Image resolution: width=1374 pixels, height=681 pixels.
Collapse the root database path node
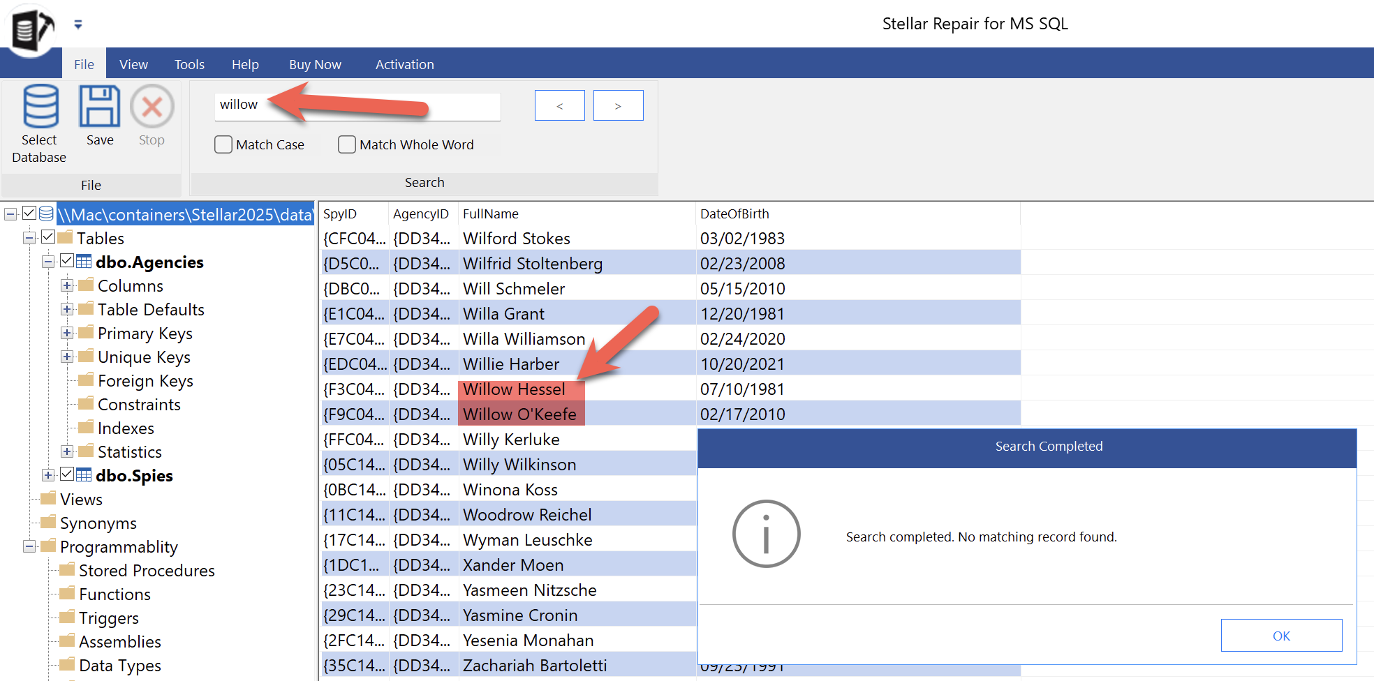(x=11, y=214)
